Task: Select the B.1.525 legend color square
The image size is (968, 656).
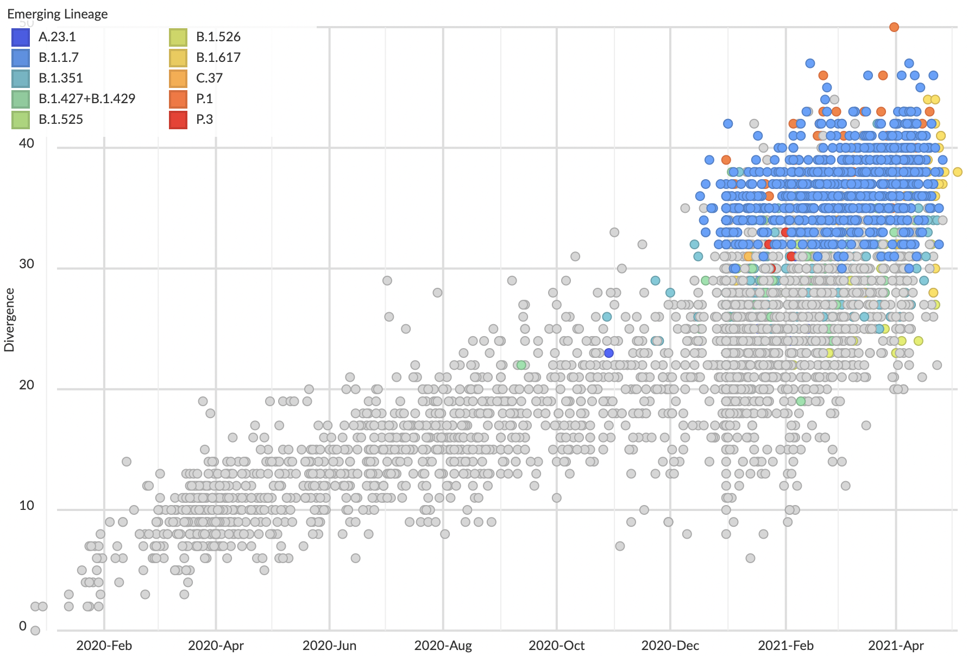Action: 21,119
